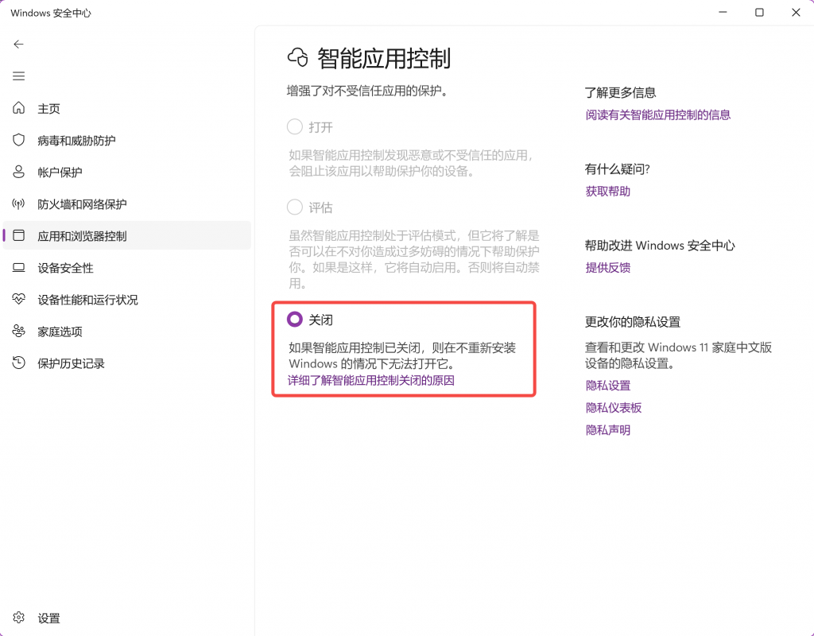Click the 提供反馈 link
814x636 pixels.
point(607,268)
